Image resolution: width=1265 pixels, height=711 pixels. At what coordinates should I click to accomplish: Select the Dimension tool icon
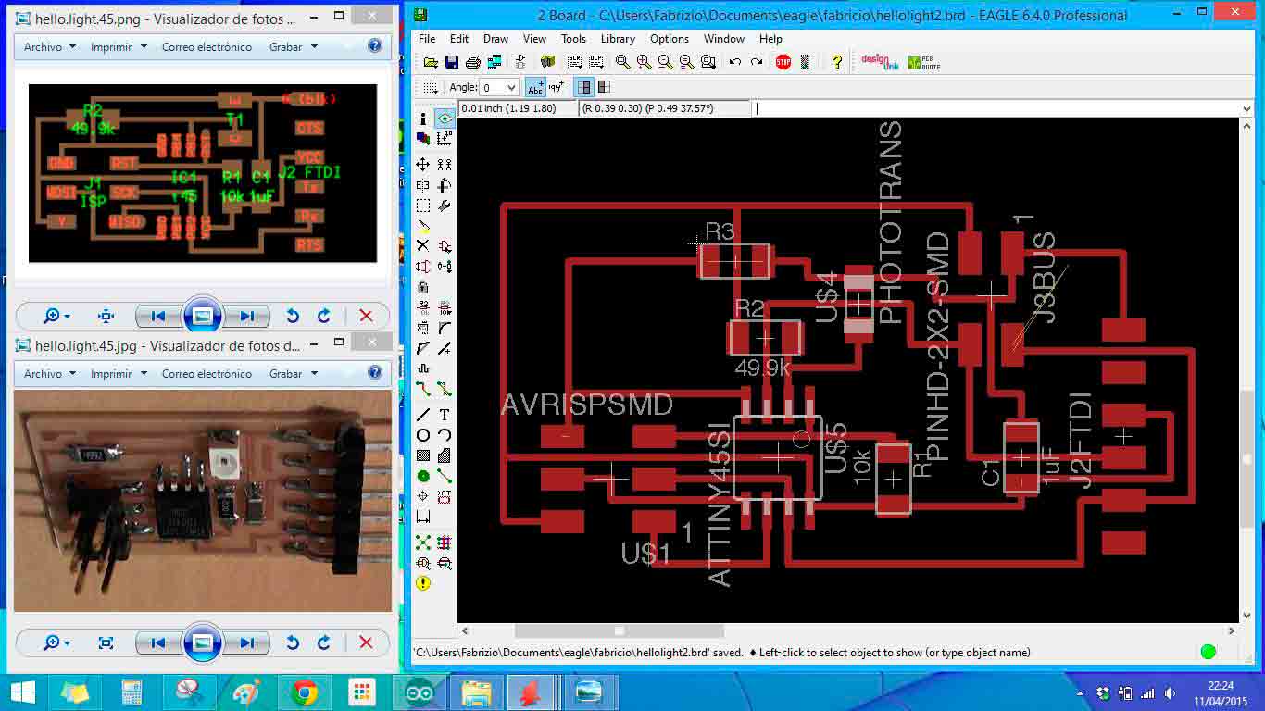point(423,517)
